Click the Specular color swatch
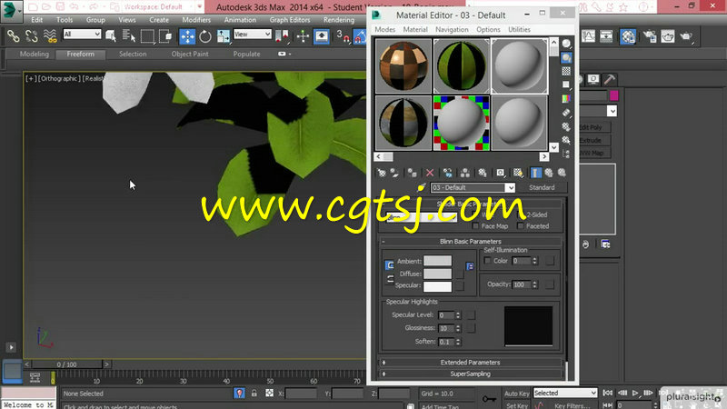 click(x=437, y=286)
